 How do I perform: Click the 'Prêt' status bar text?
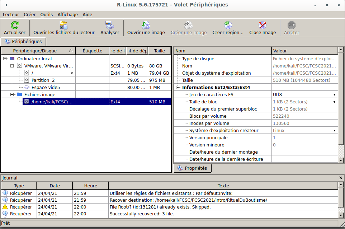[5, 223]
